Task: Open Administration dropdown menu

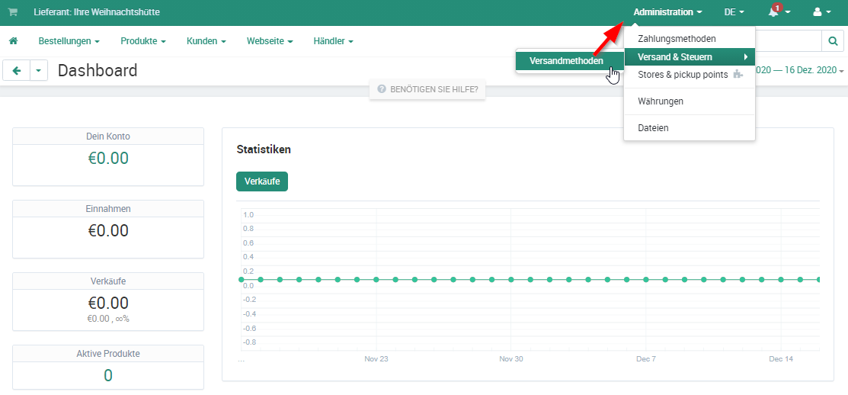Action: tap(668, 12)
